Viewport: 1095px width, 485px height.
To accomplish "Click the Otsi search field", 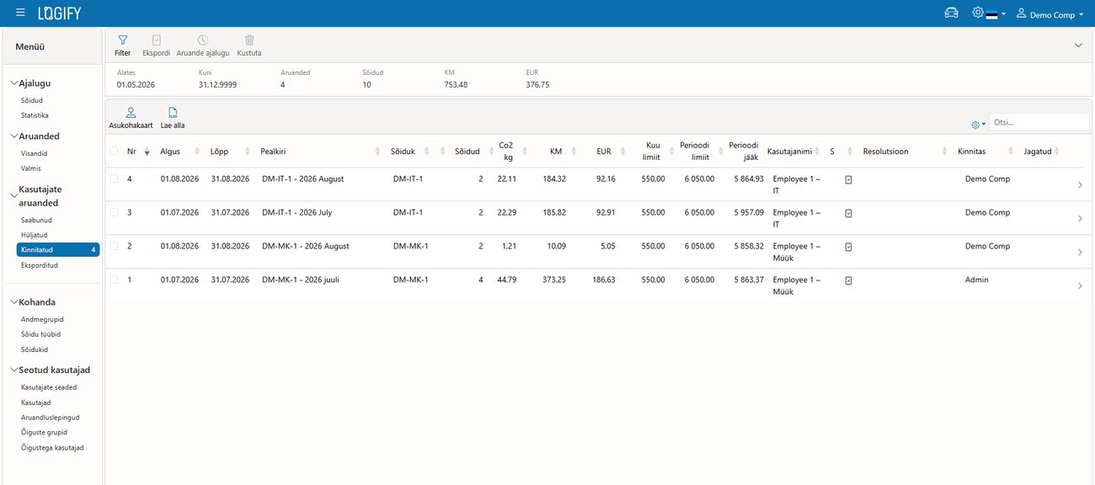I will (1039, 122).
